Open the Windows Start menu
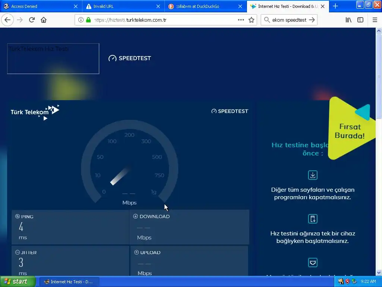Screen dimensions: 382x287 pyautogui.click(x=18, y=282)
